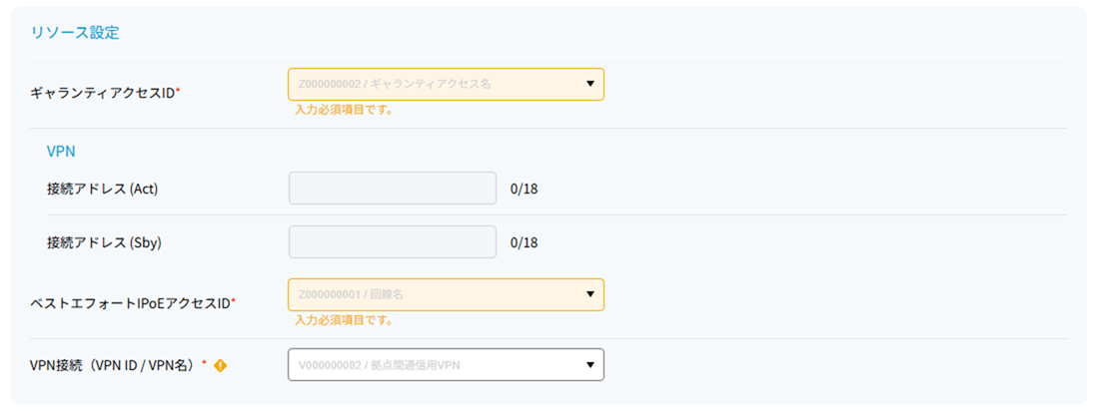Click the arrow on the VPN接続 combo box

[x=589, y=365]
